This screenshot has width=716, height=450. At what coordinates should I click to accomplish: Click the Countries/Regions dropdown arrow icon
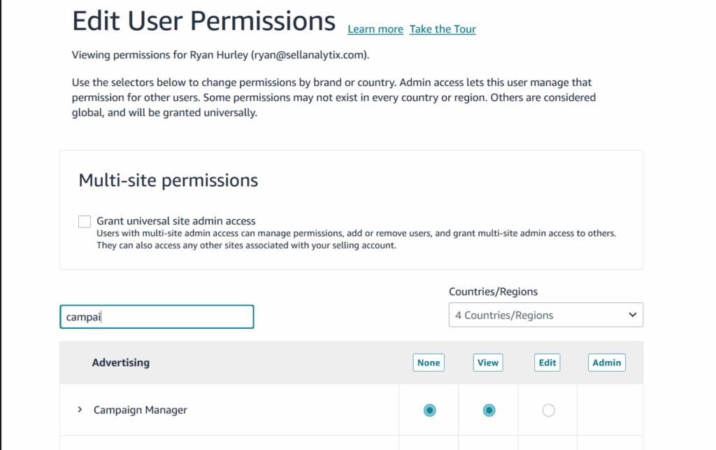click(x=632, y=315)
